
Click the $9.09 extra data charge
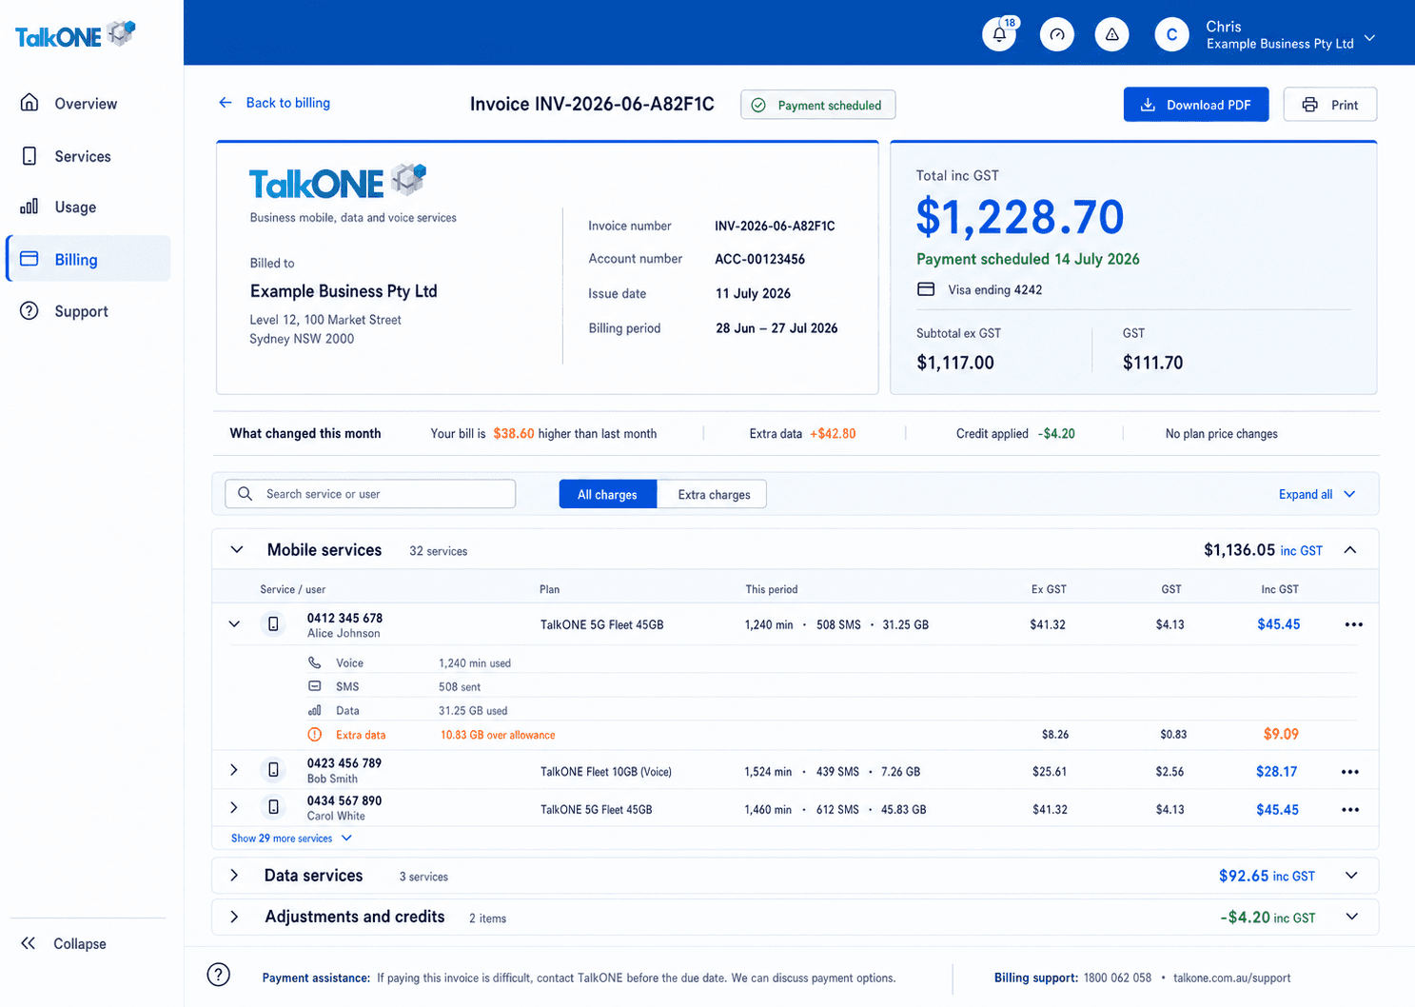point(1281,734)
